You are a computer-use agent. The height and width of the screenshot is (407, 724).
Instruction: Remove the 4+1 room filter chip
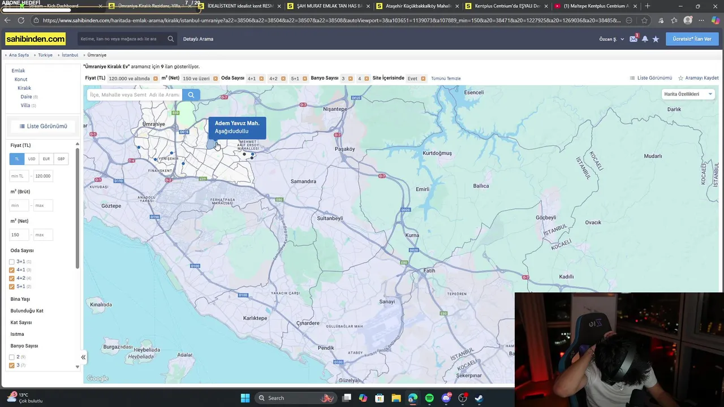pos(261,79)
